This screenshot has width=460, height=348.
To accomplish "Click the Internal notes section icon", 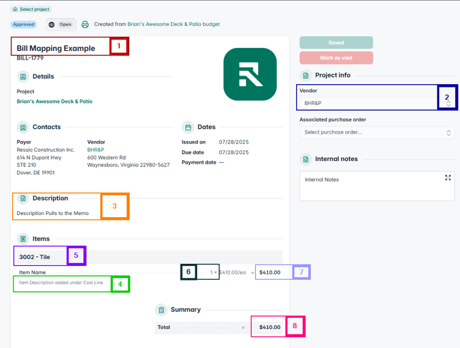I will [306, 159].
